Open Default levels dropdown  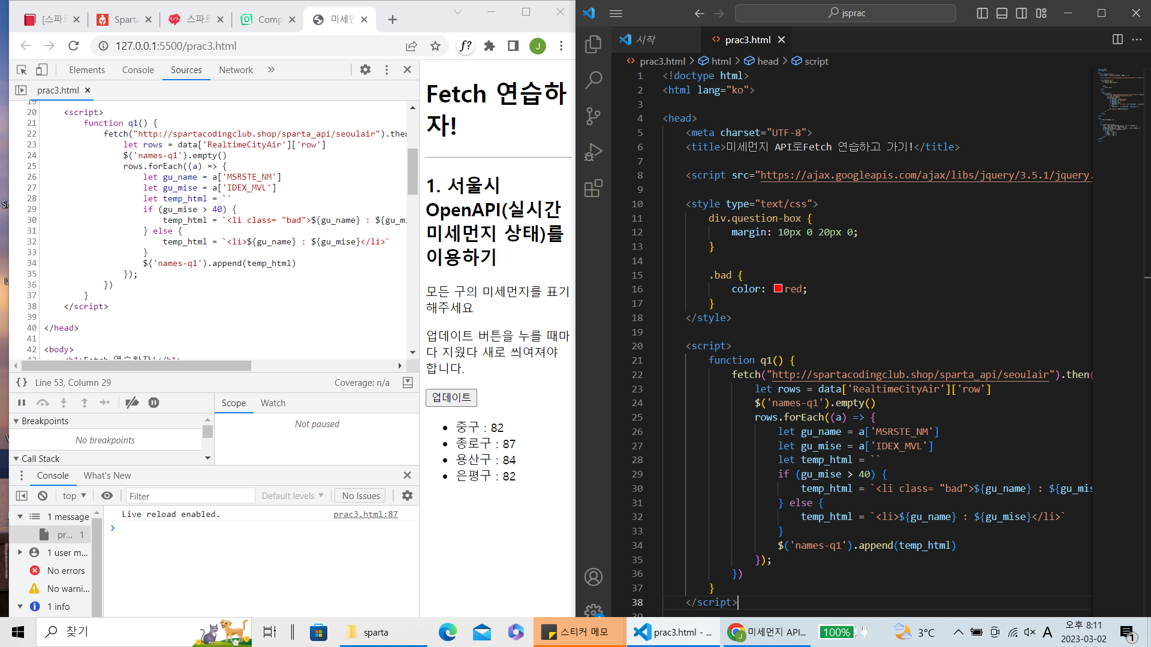(293, 496)
